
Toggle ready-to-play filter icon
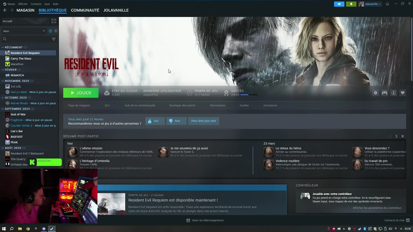click(56, 31)
